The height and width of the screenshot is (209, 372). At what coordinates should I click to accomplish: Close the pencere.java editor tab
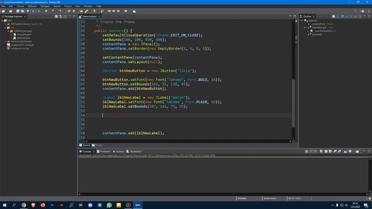[99, 16]
